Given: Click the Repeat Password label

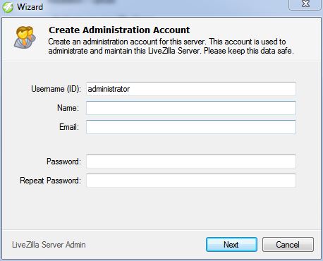Looking at the screenshot, I should point(50,181).
